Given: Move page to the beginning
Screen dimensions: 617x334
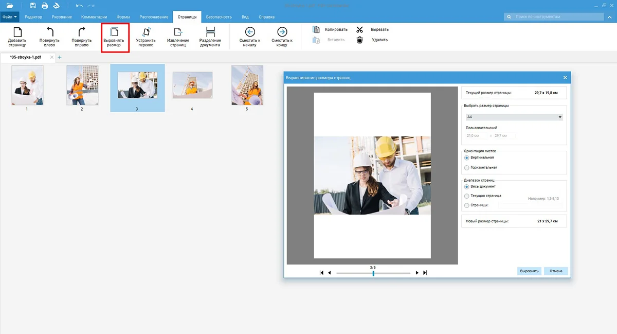Looking at the screenshot, I should 250,32.
